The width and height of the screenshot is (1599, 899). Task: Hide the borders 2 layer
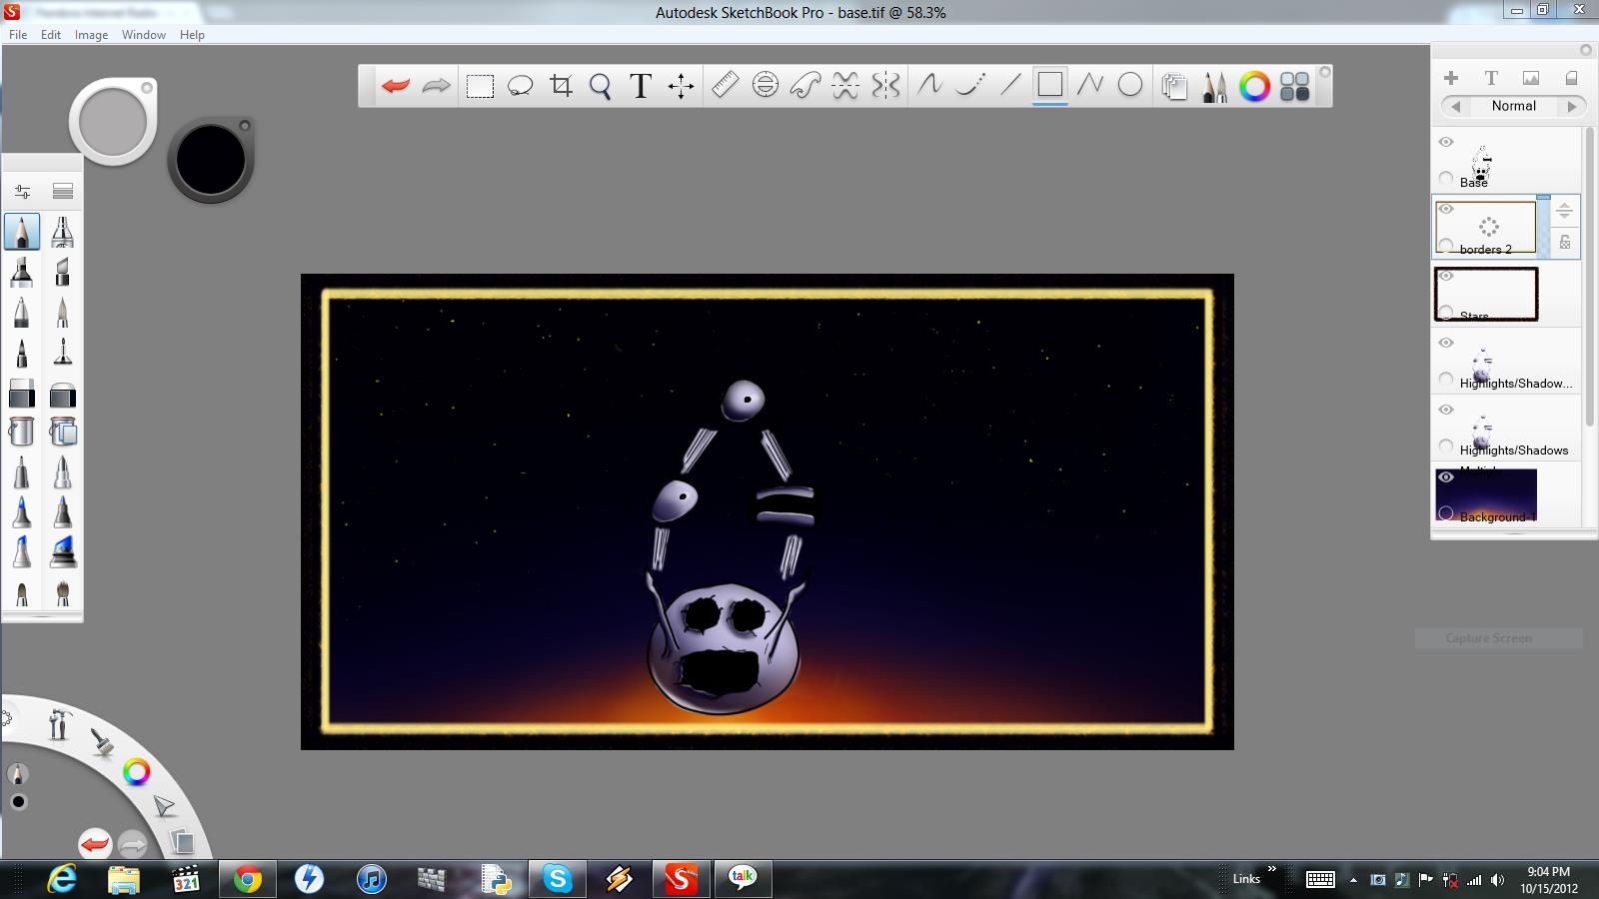(x=1446, y=209)
